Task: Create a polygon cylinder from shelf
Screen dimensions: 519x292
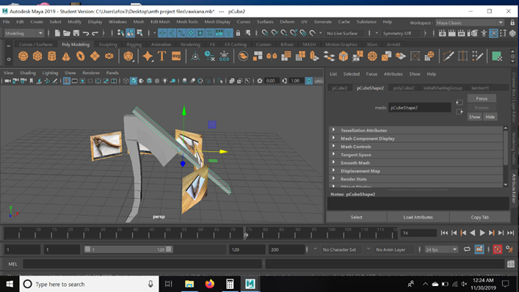Action: coord(51,56)
